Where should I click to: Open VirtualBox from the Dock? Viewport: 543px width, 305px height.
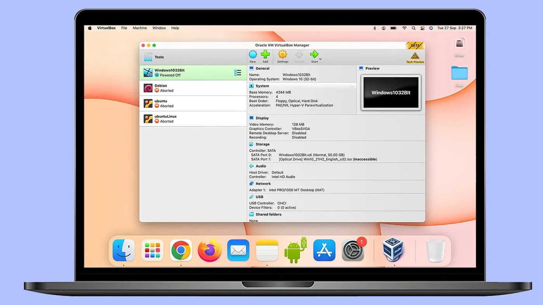click(393, 250)
